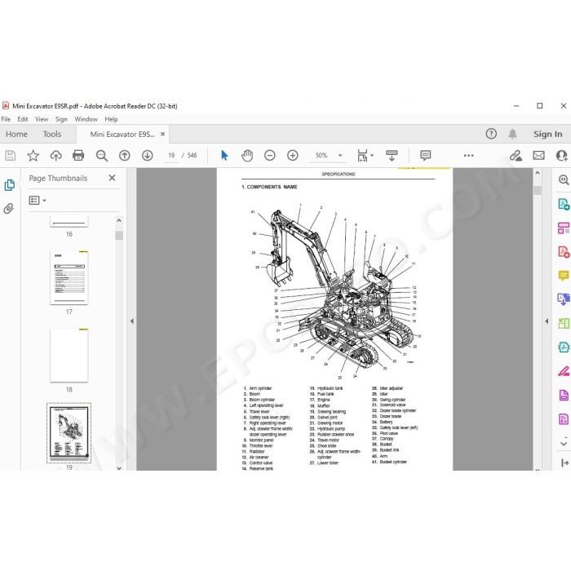Switch to the Home tab
The image size is (571, 571).
pyautogui.click(x=17, y=134)
